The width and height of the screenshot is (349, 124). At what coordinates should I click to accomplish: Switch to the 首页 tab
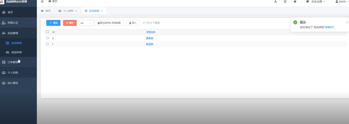[46, 11]
